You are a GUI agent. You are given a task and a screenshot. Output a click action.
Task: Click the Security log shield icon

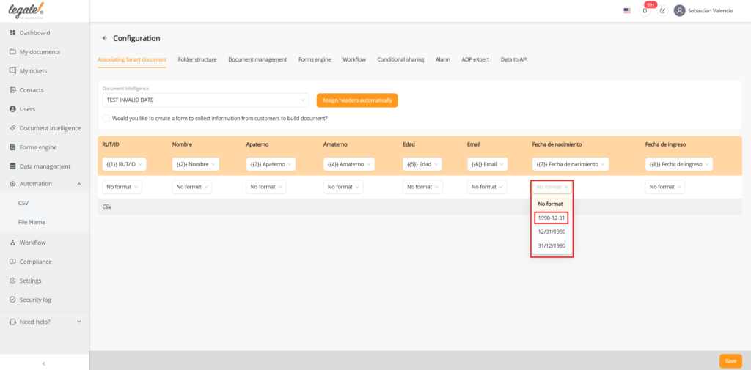[x=13, y=300]
